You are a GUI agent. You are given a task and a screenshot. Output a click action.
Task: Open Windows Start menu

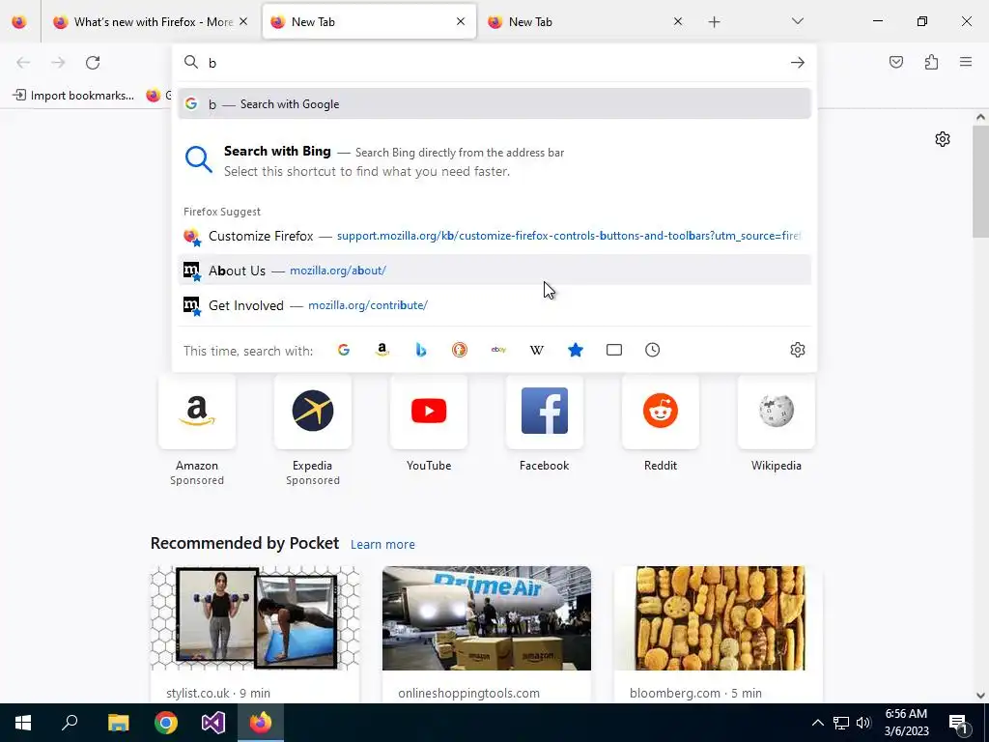point(23,723)
